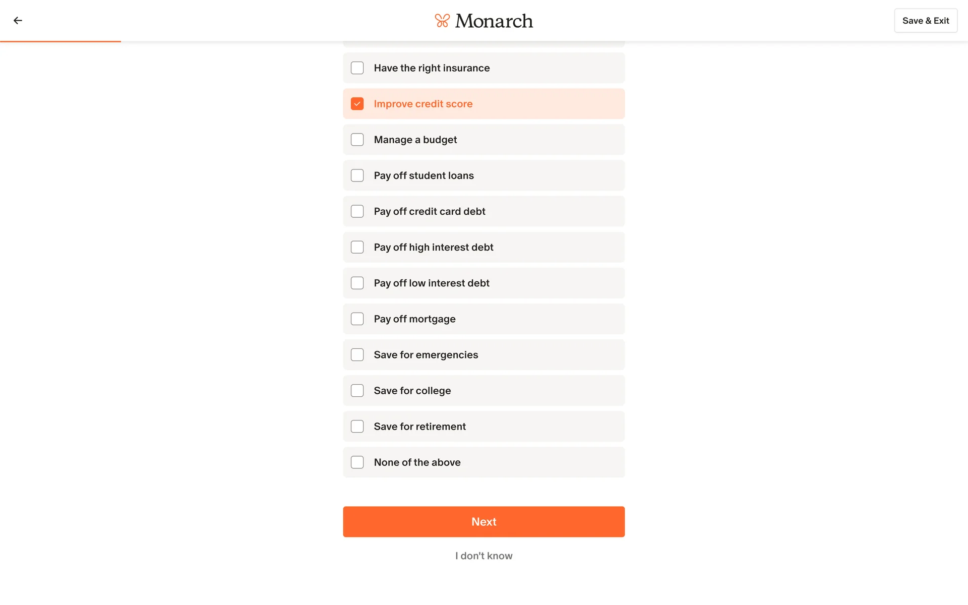Select the None of the above checkbox
This screenshot has width=968, height=605.
[357, 462]
